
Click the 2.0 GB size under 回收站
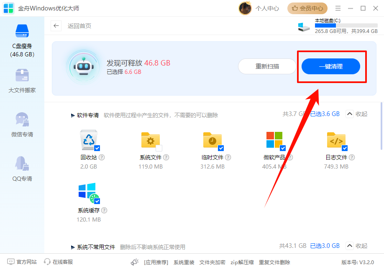tap(89, 167)
